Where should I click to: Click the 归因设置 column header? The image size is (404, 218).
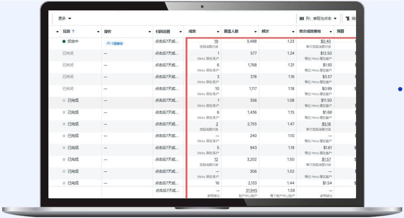coord(163,32)
